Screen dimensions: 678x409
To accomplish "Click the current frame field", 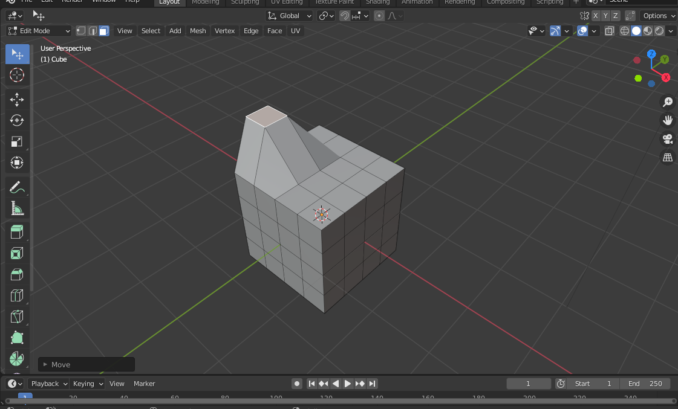I will [529, 384].
